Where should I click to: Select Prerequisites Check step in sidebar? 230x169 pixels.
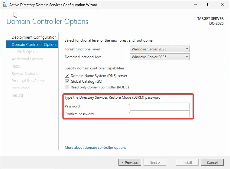click(x=28, y=81)
